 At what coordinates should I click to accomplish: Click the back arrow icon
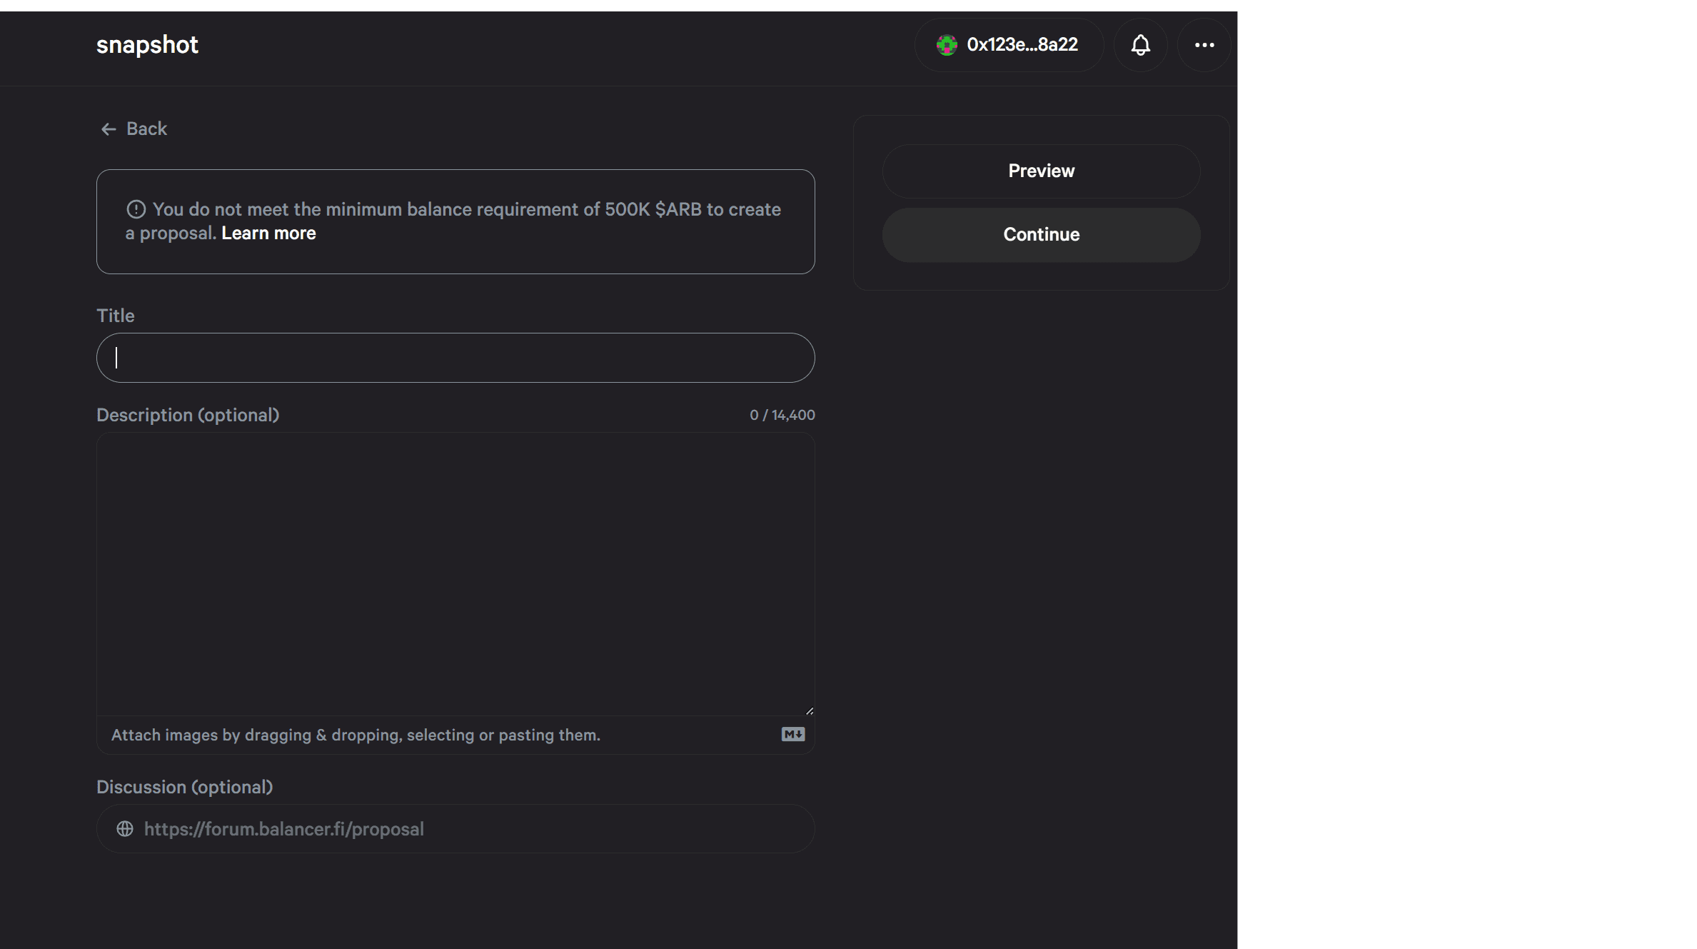click(108, 129)
